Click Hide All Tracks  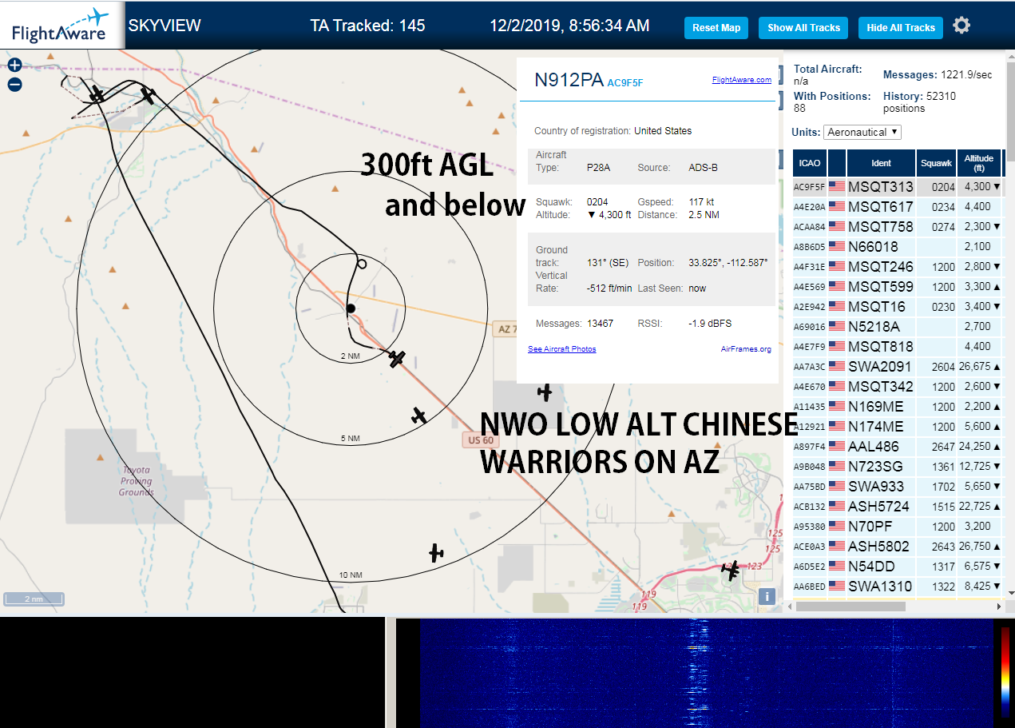tap(901, 27)
